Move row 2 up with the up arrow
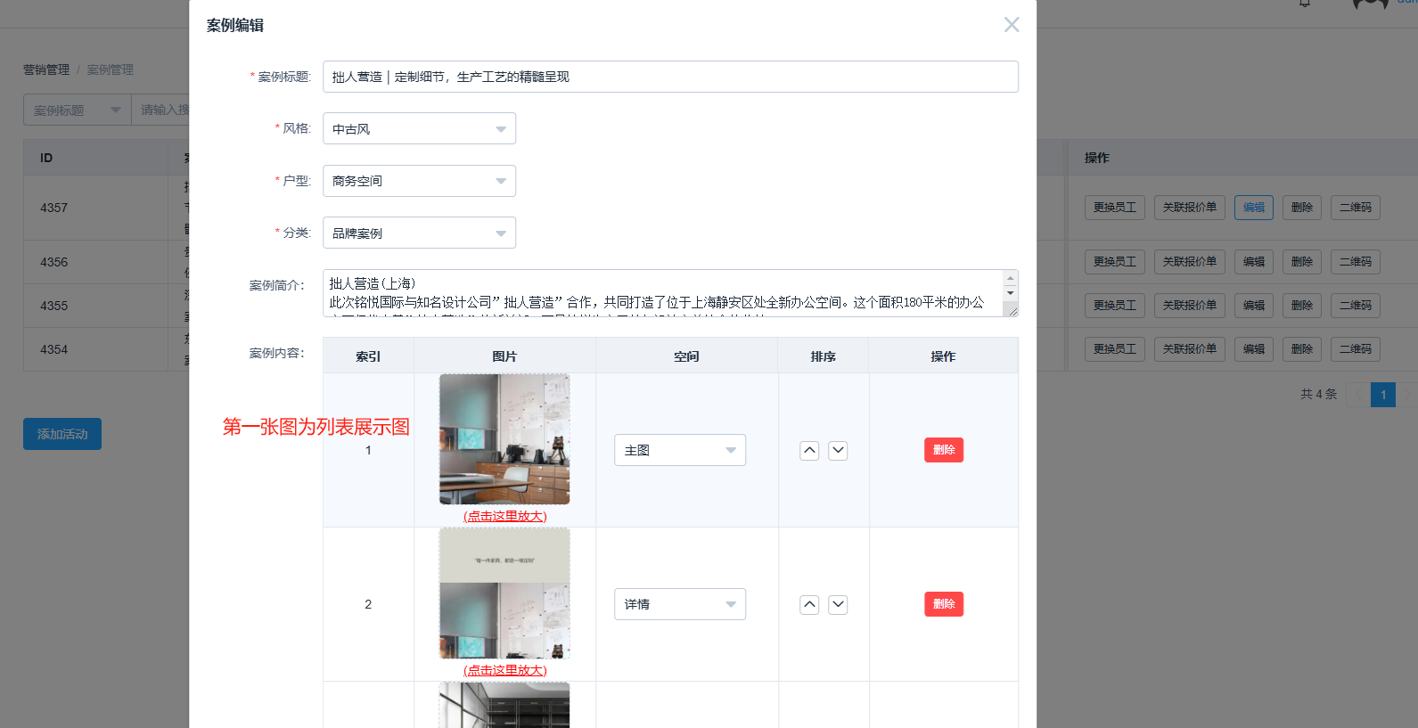 point(809,604)
